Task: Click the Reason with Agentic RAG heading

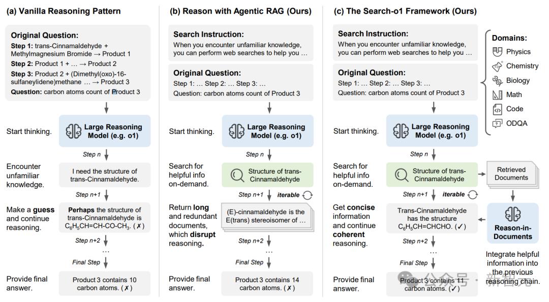Action: pos(240,11)
